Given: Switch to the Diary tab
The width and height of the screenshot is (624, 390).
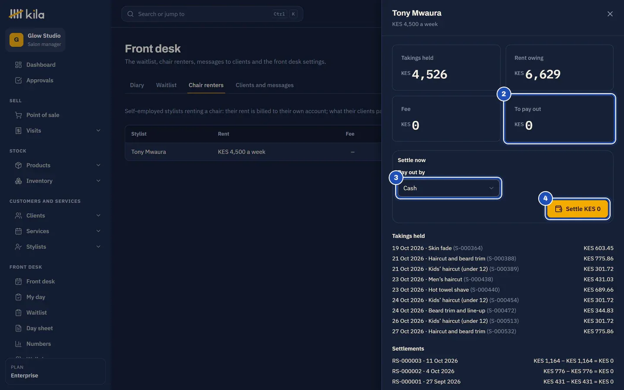Looking at the screenshot, I should click(x=137, y=85).
